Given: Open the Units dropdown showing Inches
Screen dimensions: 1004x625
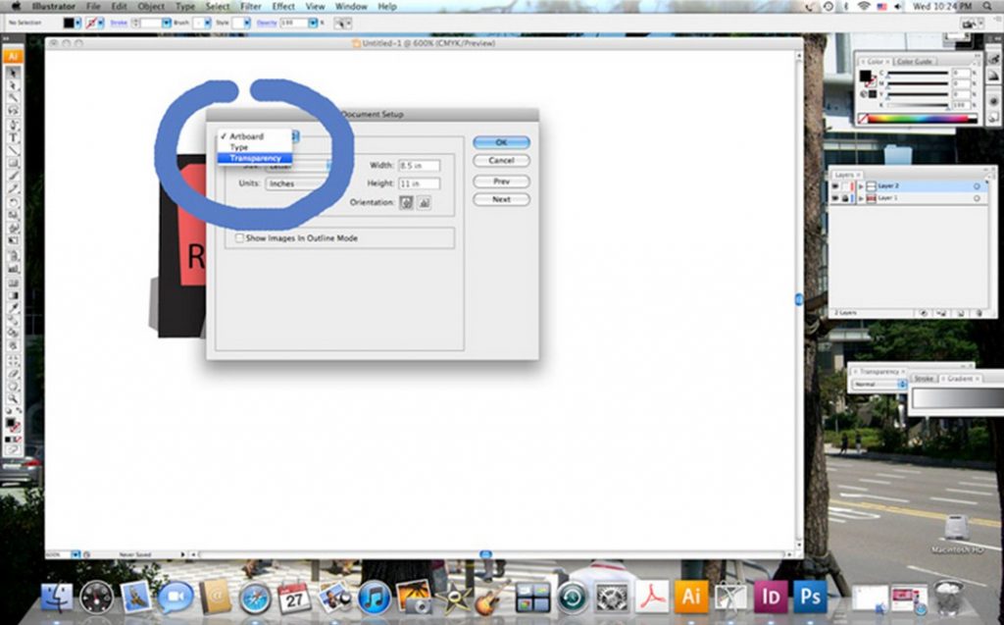Looking at the screenshot, I should point(284,183).
